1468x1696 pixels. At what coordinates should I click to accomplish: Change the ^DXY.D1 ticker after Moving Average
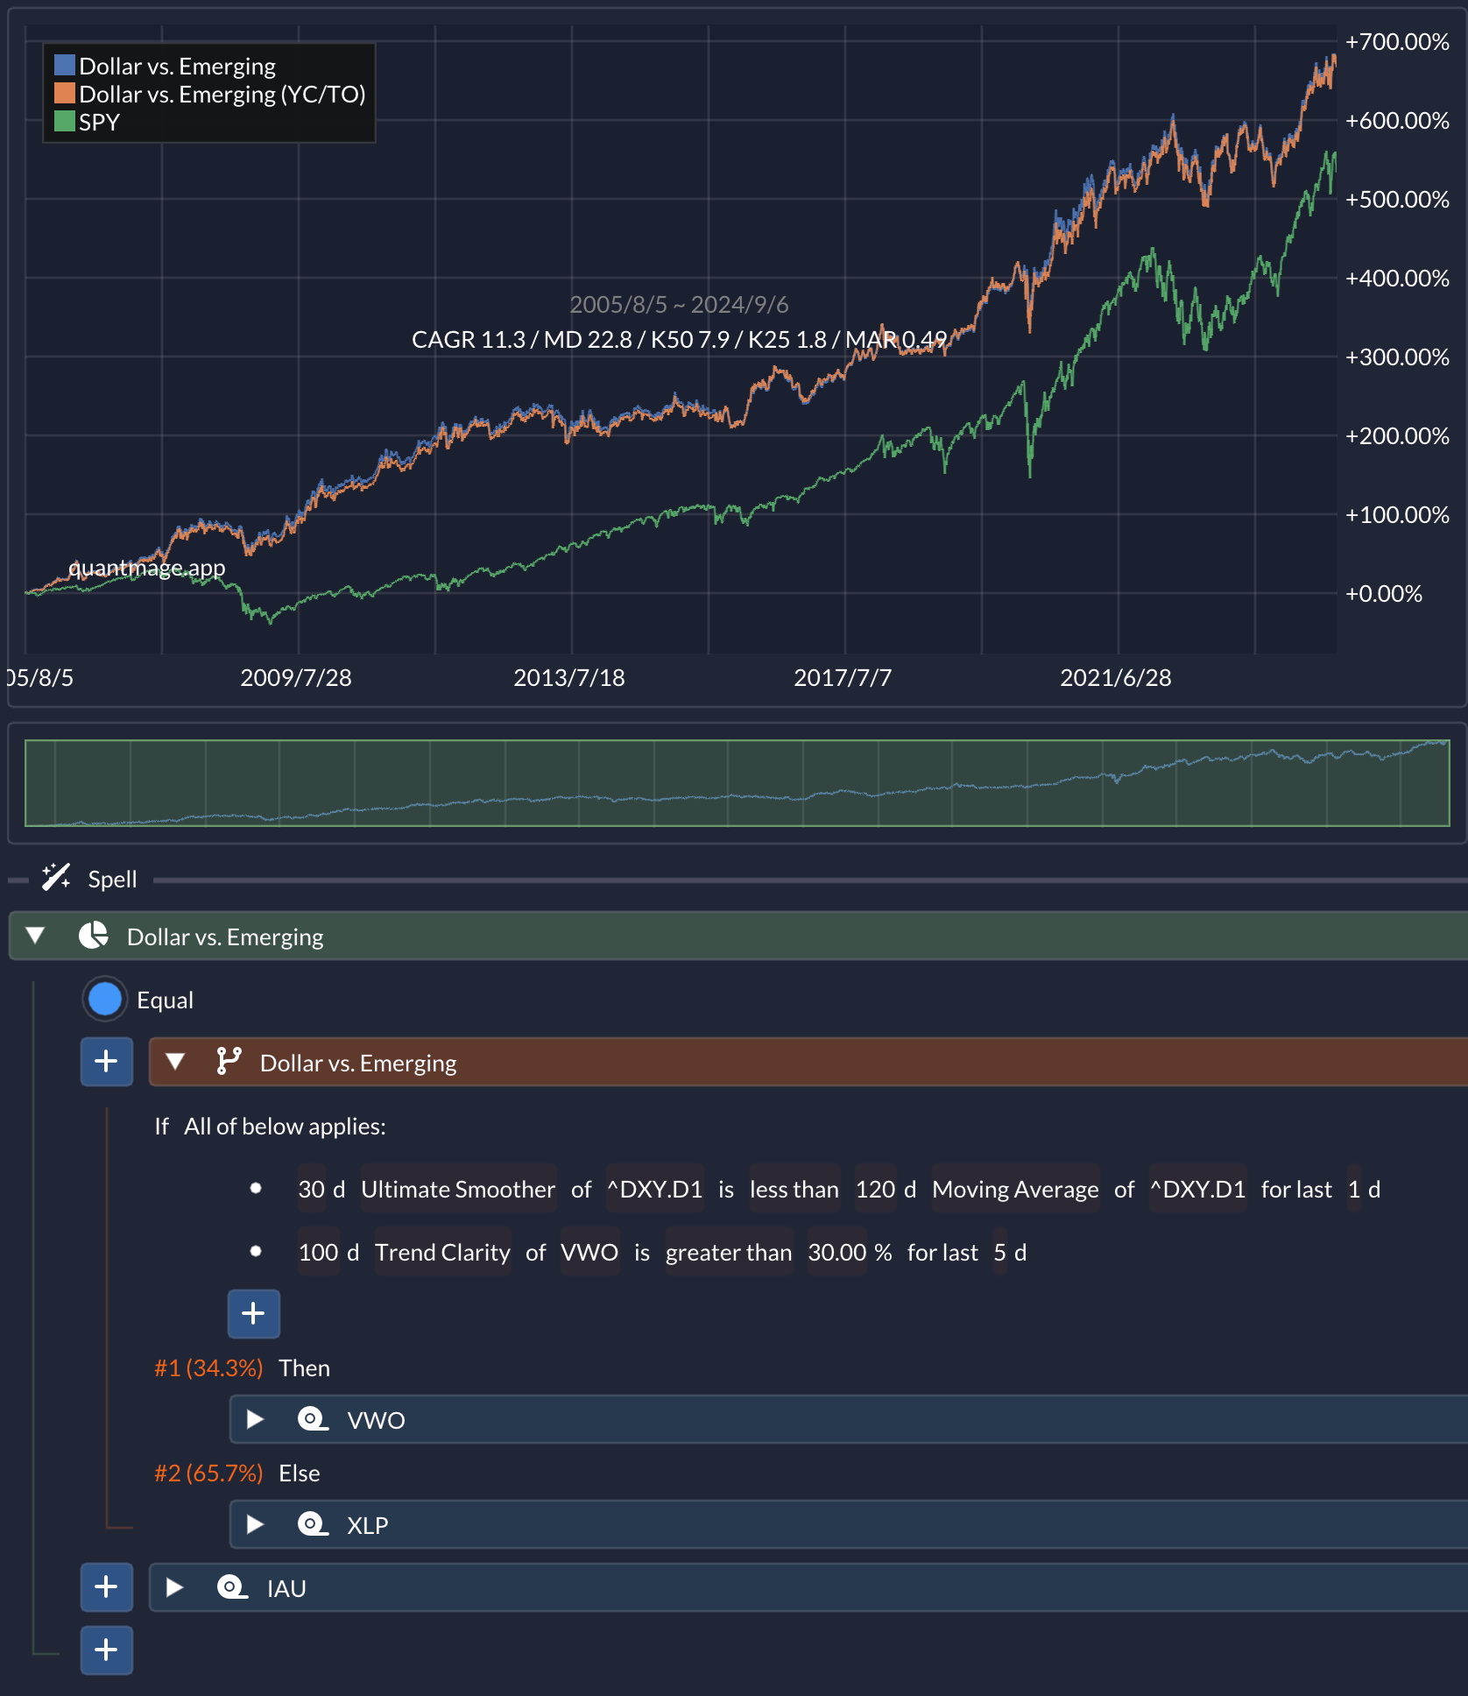coord(1198,1189)
